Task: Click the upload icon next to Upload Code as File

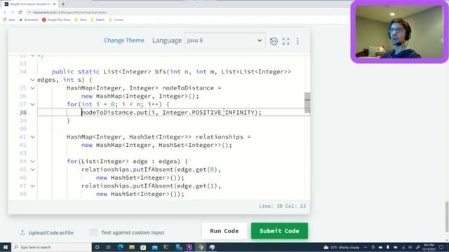Action: pyautogui.click(x=22, y=232)
